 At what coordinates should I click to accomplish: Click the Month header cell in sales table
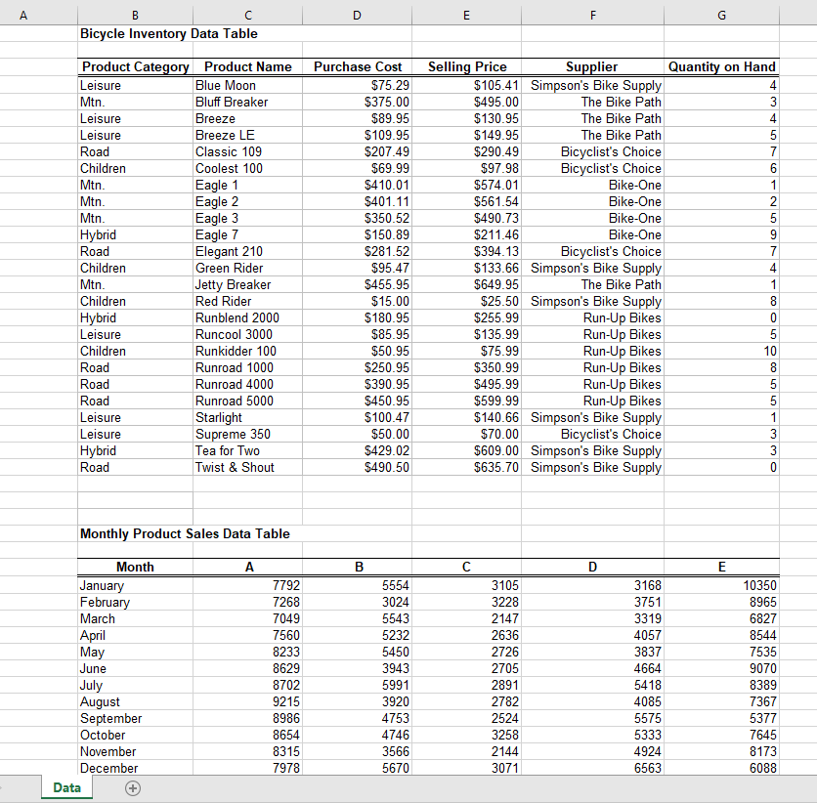point(135,567)
